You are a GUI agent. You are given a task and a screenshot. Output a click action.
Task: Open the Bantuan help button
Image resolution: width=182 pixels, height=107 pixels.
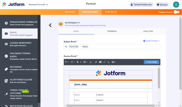pos(162,5)
